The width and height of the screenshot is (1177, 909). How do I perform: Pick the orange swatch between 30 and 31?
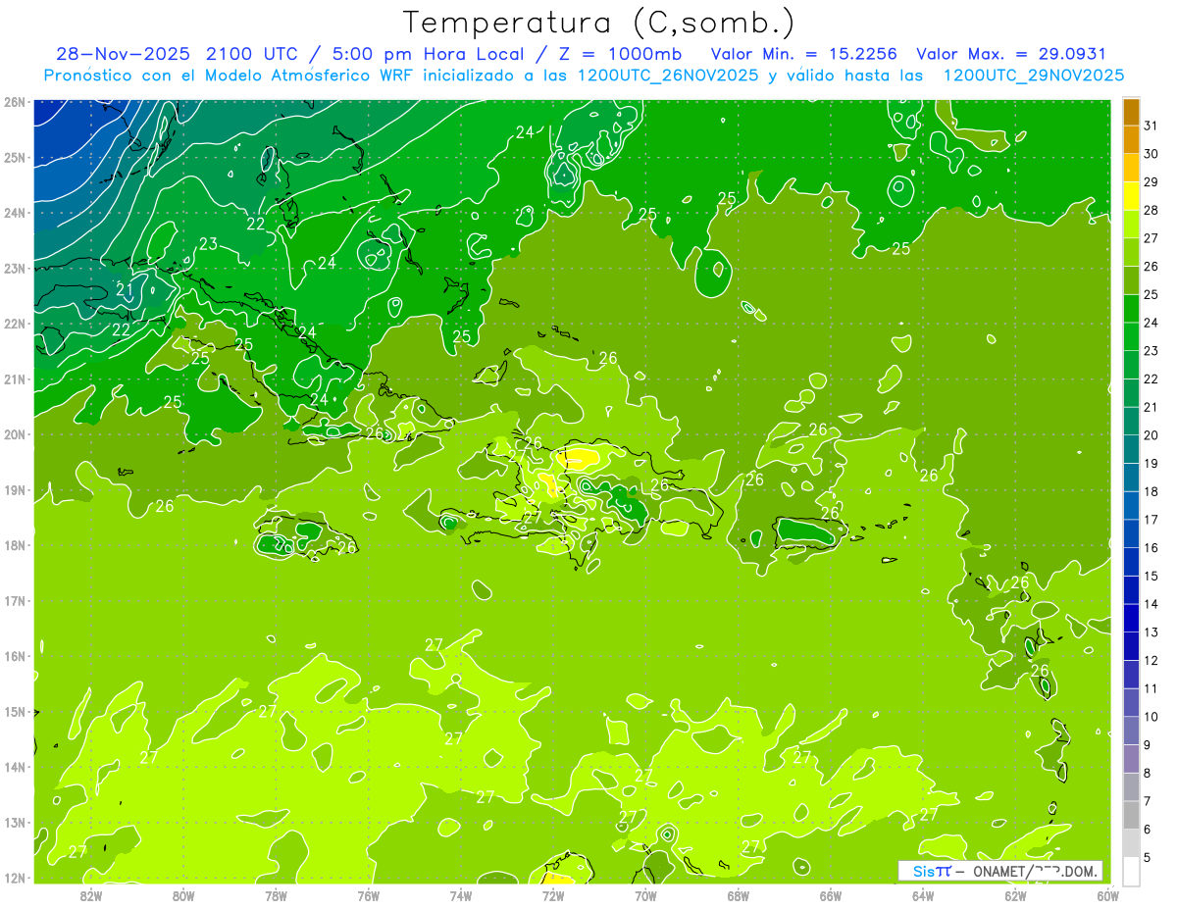tap(1131, 139)
